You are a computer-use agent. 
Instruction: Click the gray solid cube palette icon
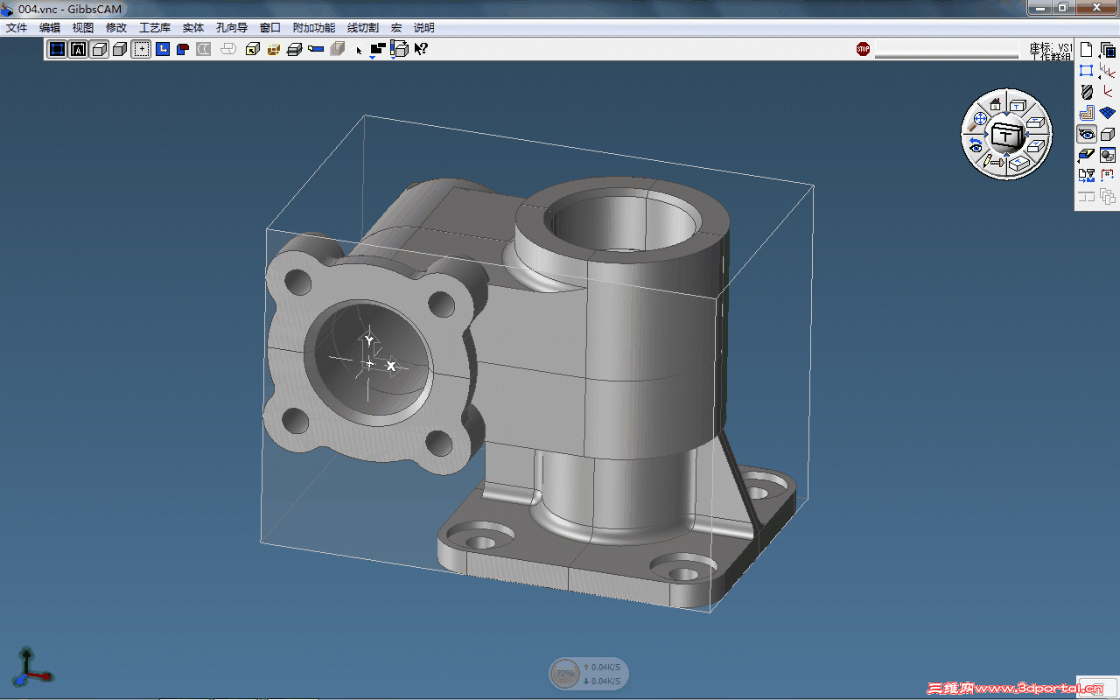tap(1108, 134)
